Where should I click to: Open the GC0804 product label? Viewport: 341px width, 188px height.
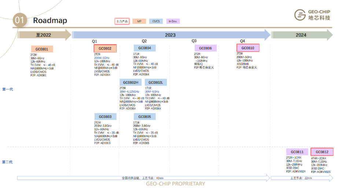(144, 48)
